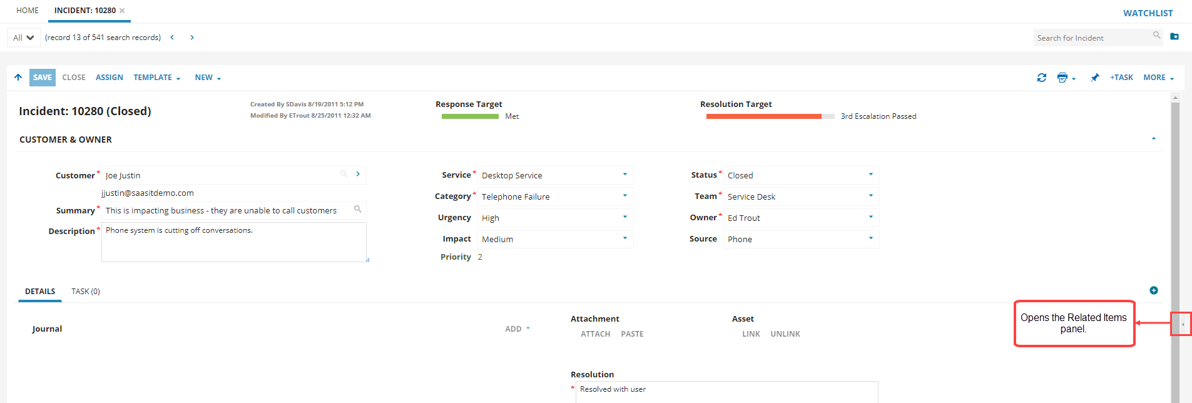Pin this incident with the pushpin icon
1192x403 pixels.
[x=1094, y=78]
